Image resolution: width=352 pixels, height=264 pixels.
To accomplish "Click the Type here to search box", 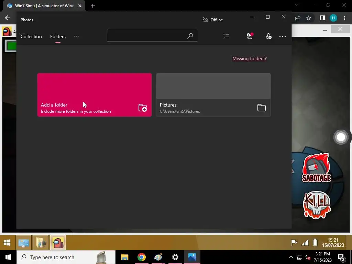I will coord(66,257).
